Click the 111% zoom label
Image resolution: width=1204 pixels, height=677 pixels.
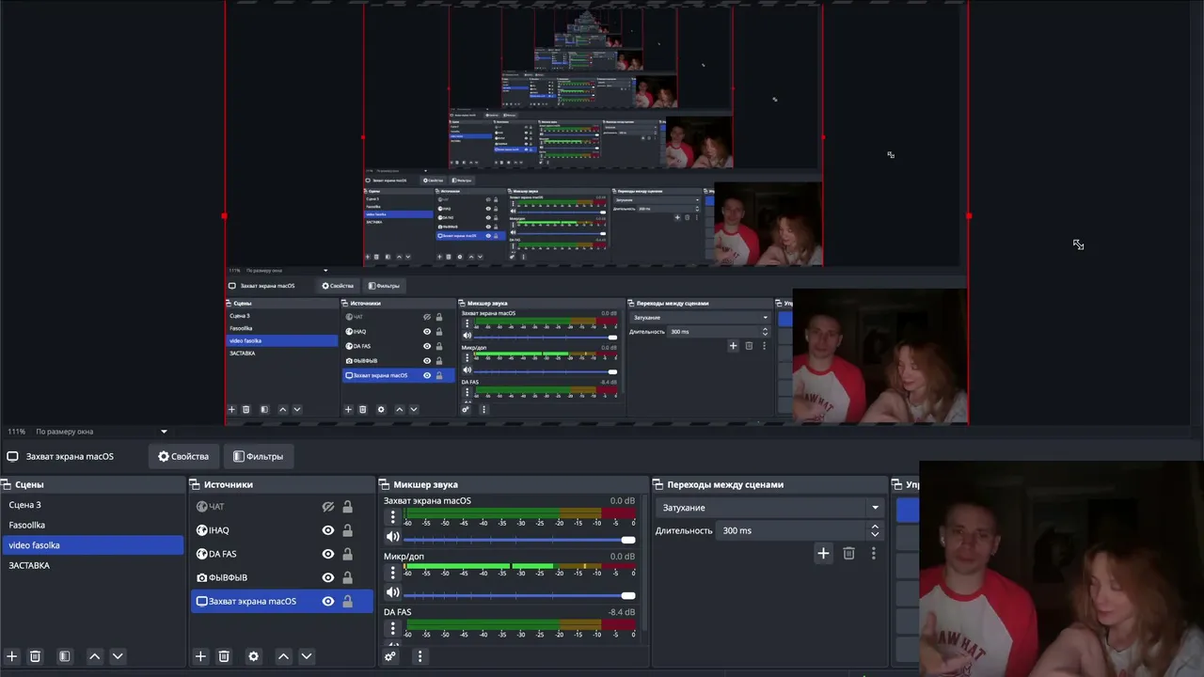[17, 432]
